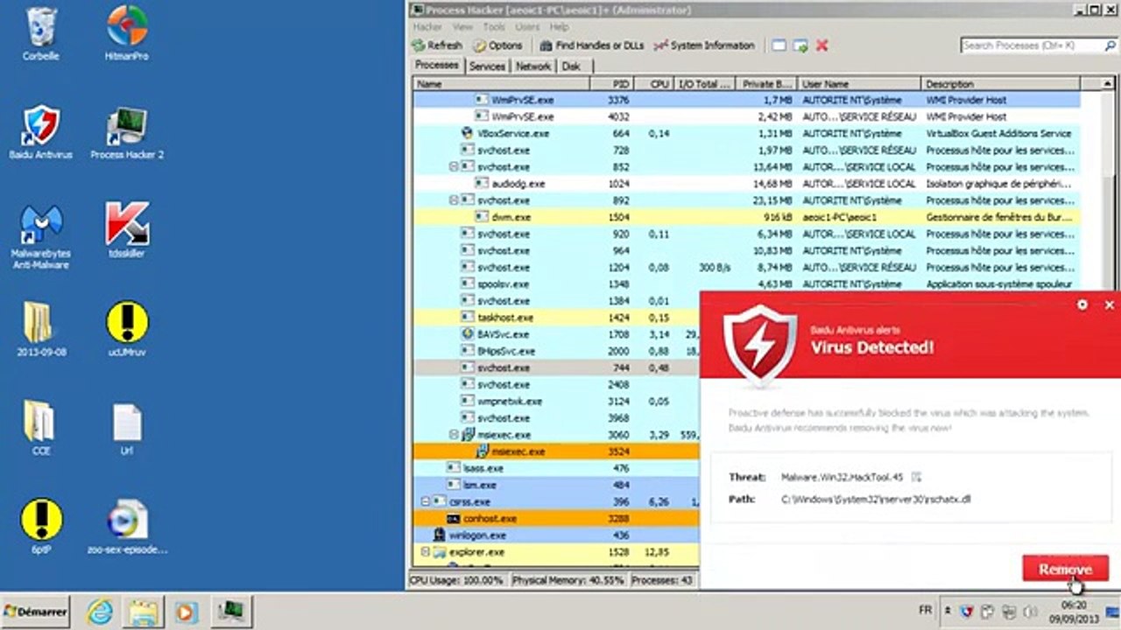Select the tdsskiller desktop icon
Viewport: 1121px width, 630px height.
pyautogui.click(x=127, y=231)
